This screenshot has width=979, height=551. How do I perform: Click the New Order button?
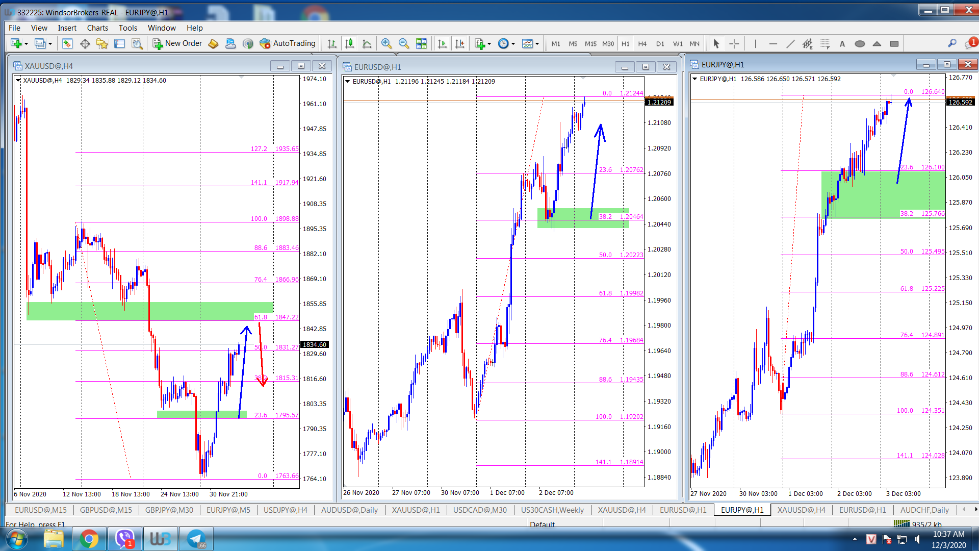pos(177,44)
